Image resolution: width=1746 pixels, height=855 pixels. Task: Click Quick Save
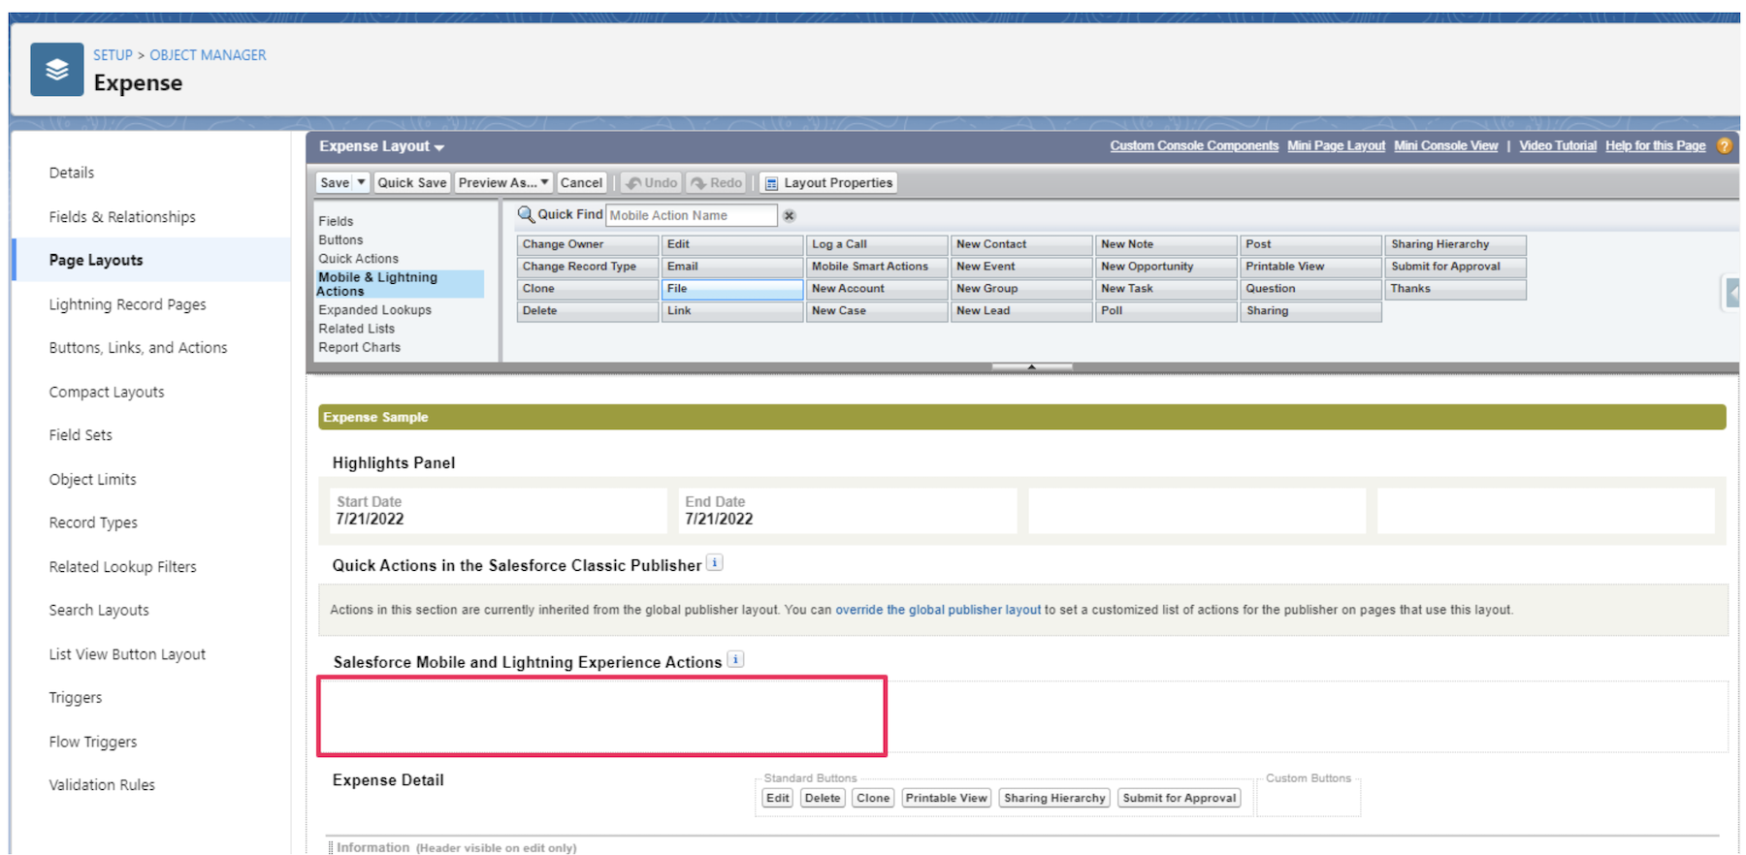(x=412, y=182)
